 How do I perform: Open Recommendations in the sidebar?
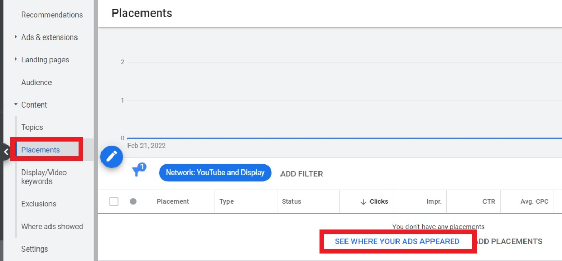tap(52, 15)
